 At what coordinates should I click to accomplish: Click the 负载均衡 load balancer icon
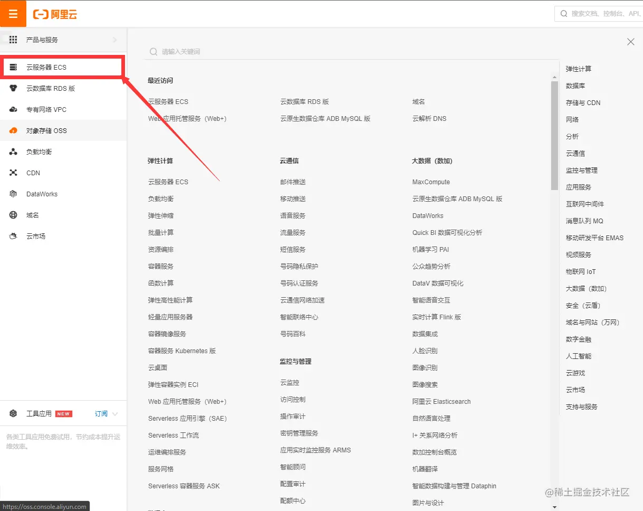click(x=14, y=152)
